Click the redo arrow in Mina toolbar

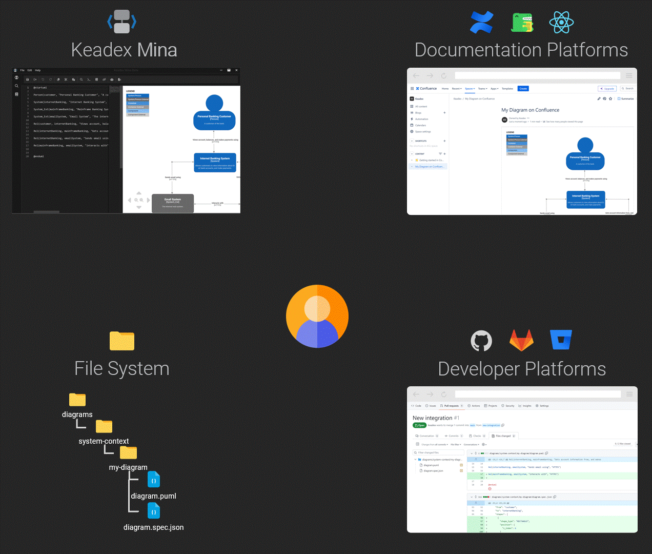coord(50,80)
